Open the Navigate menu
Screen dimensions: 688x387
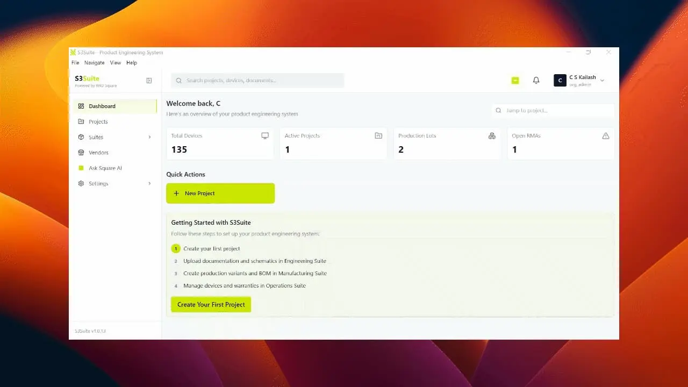click(95, 63)
